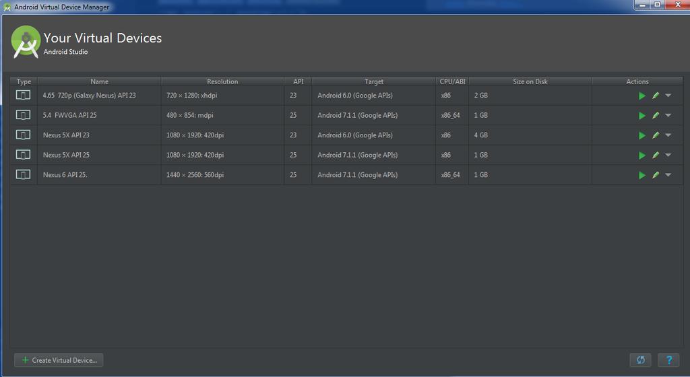
Task: Sort table by Name column header
Action: pos(100,81)
